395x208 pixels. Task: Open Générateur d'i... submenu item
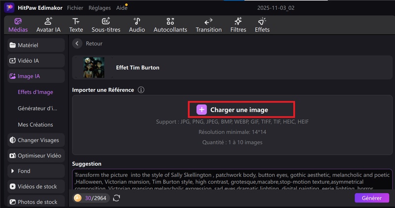(38, 108)
